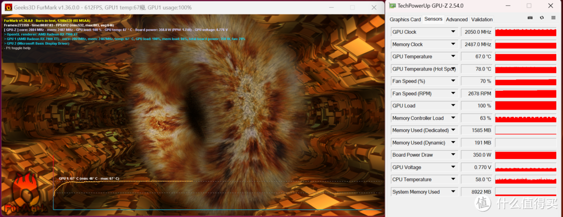Expand the GPU Clock sensor dropdown
Viewport: 563px width, 217px height.
453,32
